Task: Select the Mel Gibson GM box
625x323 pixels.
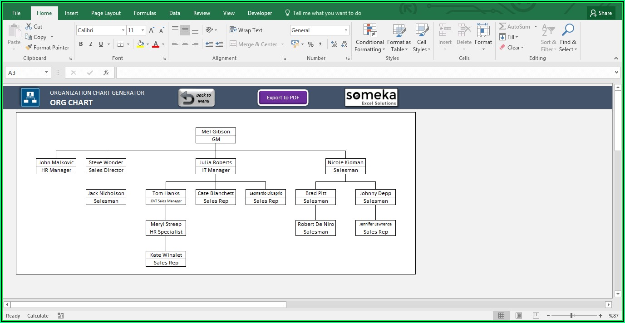Action: [216, 135]
